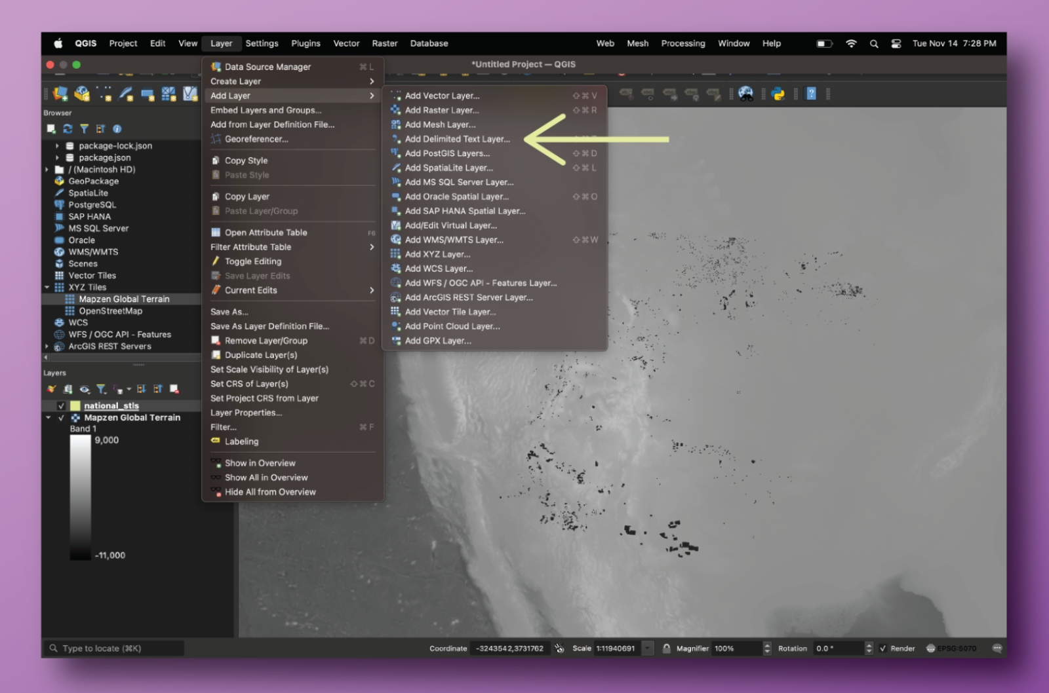Toggle mouse extents display icon in status bar
Image resolution: width=1049 pixels, height=693 pixels.
(559, 648)
